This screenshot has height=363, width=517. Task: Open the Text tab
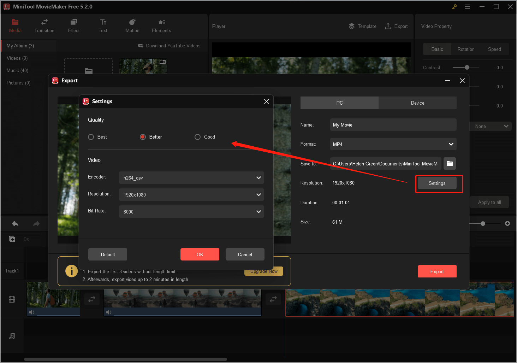pos(103,26)
